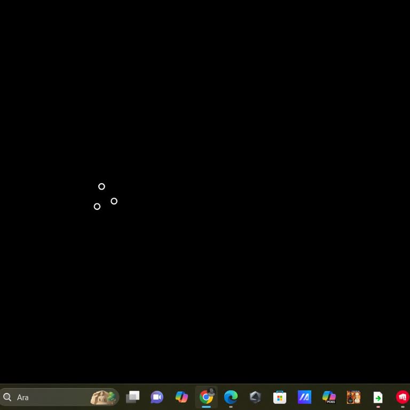Open Task View from the taskbar

click(x=132, y=397)
